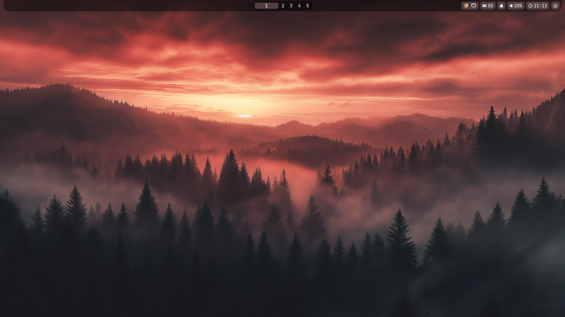Switch to workspace 4
The height and width of the screenshot is (317, 565).
point(299,6)
